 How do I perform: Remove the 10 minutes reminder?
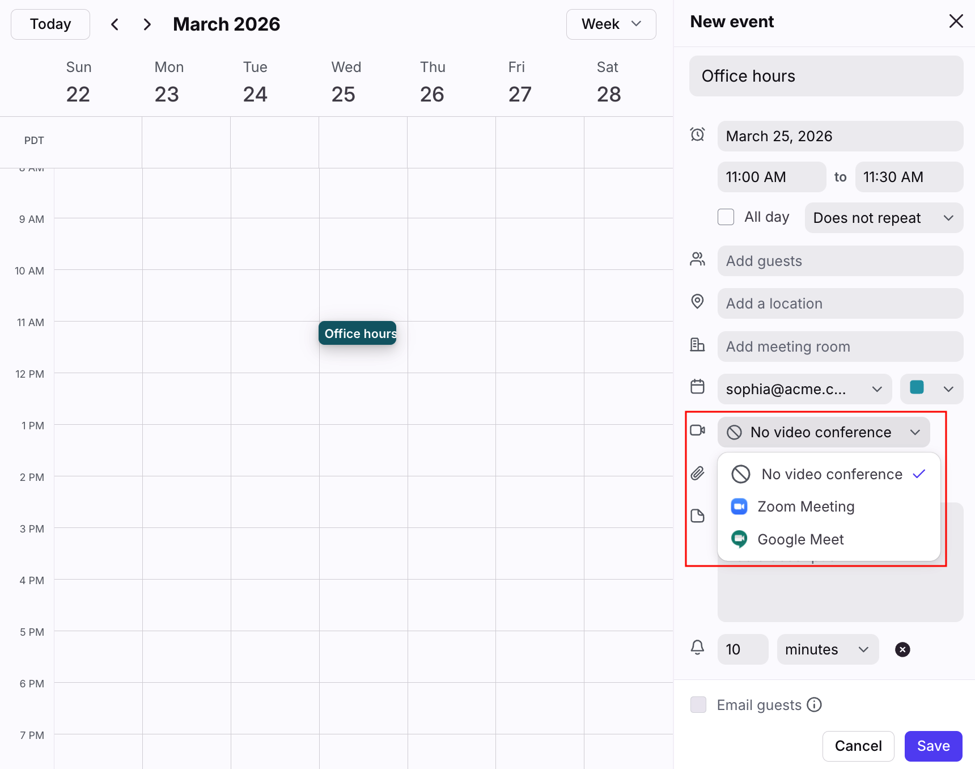click(x=902, y=649)
